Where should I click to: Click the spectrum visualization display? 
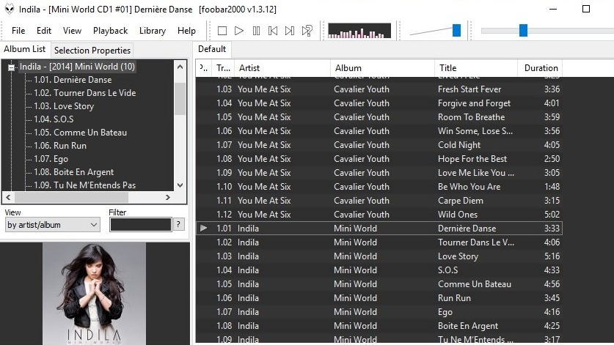pos(359,31)
